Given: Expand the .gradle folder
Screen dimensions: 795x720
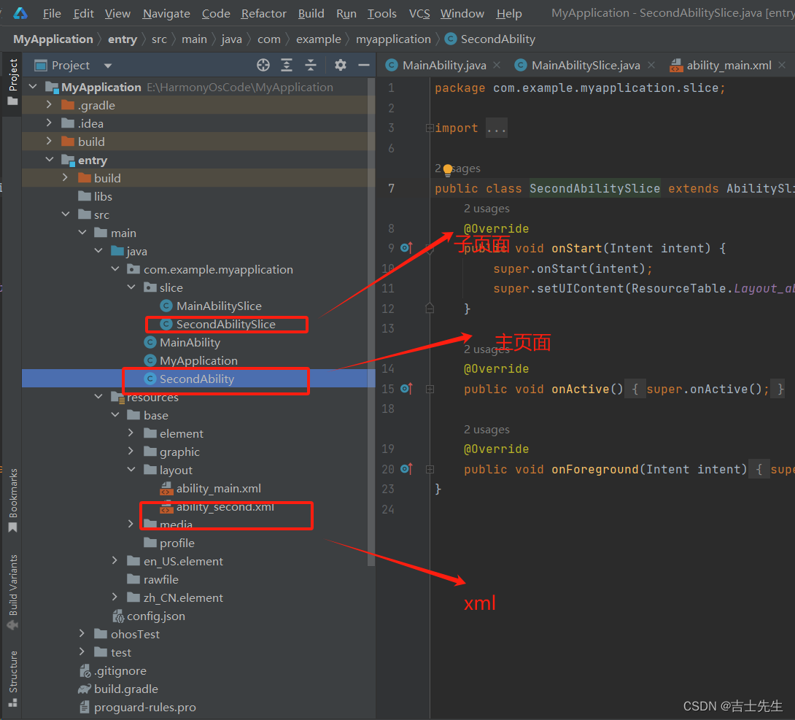Looking at the screenshot, I should 49,105.
